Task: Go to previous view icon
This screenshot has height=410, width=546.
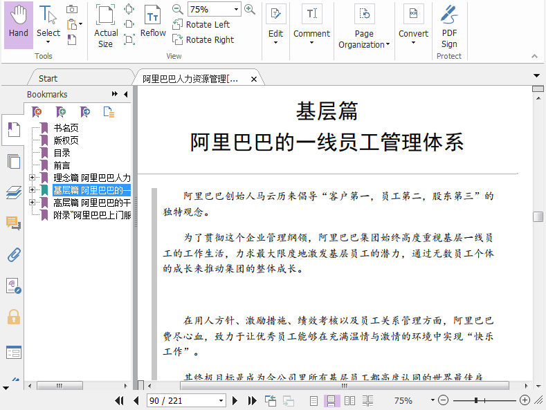Action: 271,400
